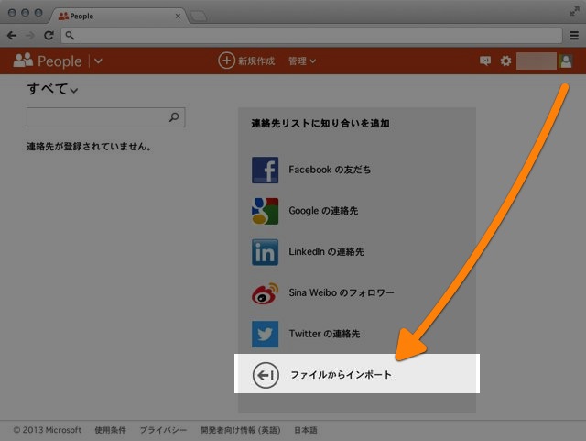Click © 2013 Microsoft footer text

[x=48, y=430]
